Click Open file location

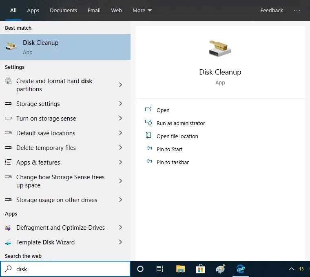click(177, 136)
